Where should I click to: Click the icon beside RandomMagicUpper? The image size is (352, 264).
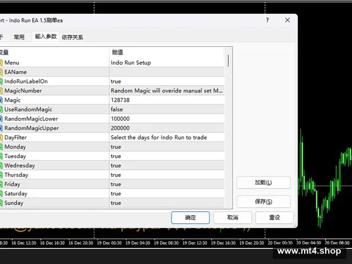(1, 128)
